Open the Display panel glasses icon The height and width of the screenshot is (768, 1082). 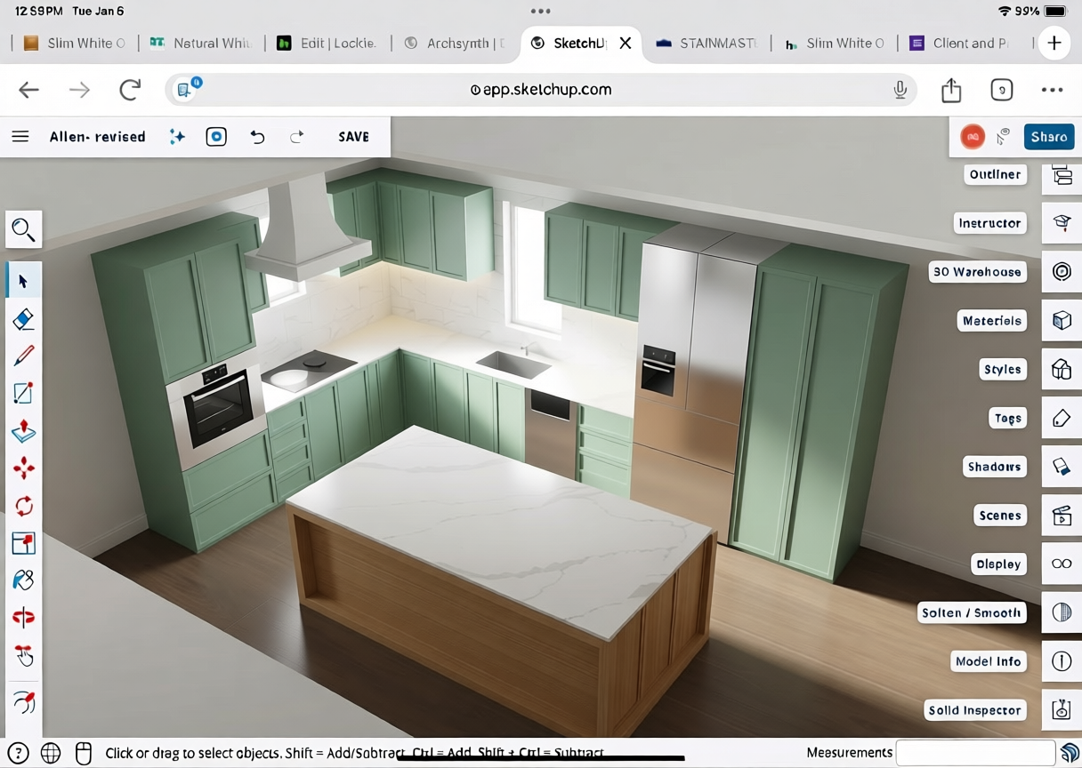[1062, 564]
